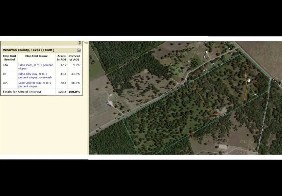Click the yellow tab handle beside help icon
The width and height of the screenshot is (282, 196).
(x=86, y=42)
